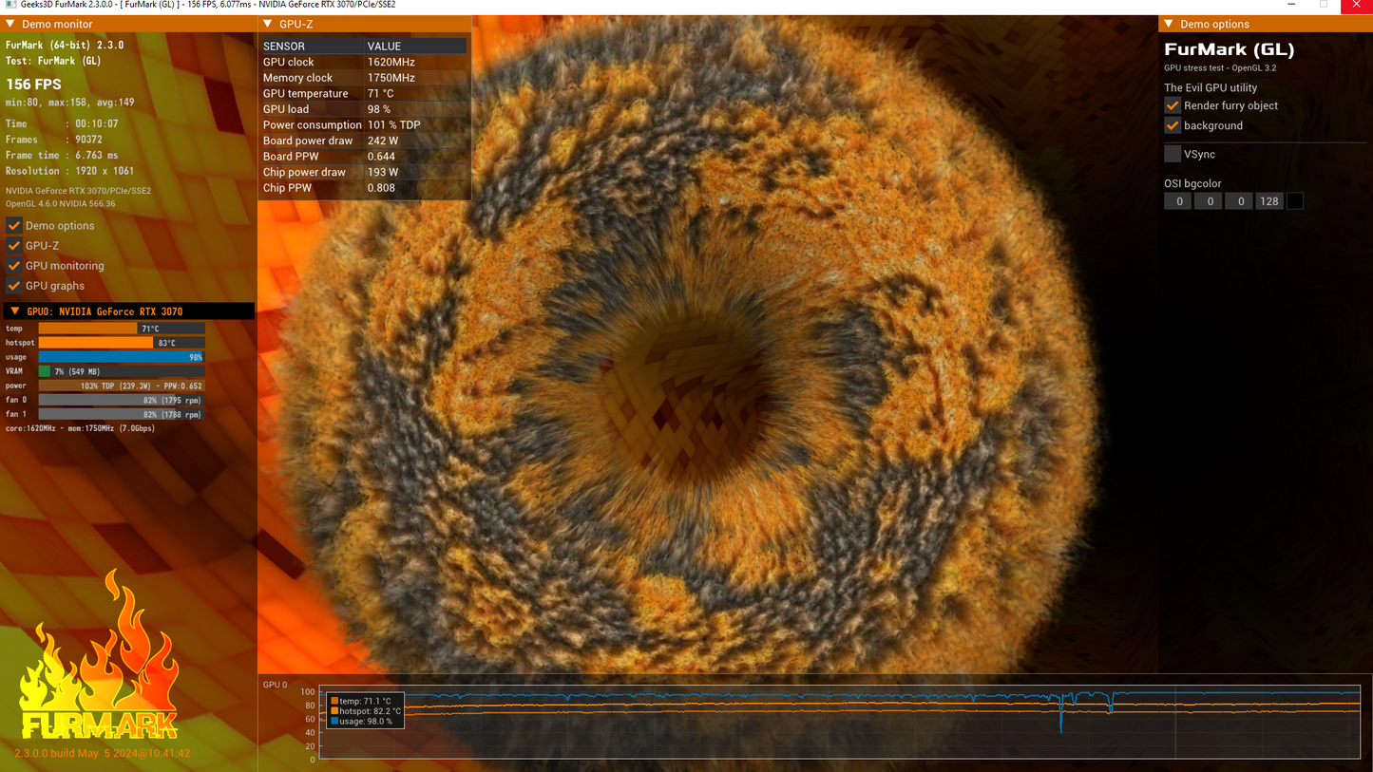The width and height of the screenshot is (1373, 772).
Task: Click the Chip PPW row
Action: click(365, 188)
